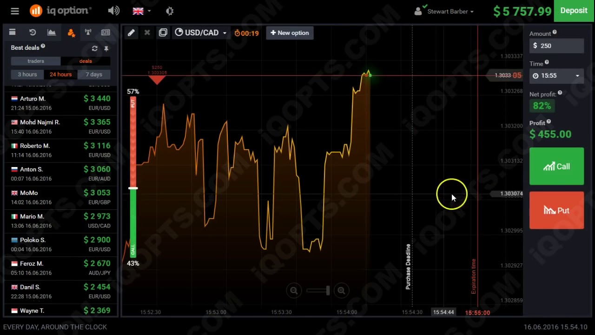Click the New option button
This screenshot has width=595, height=335.
click(290, 33)
